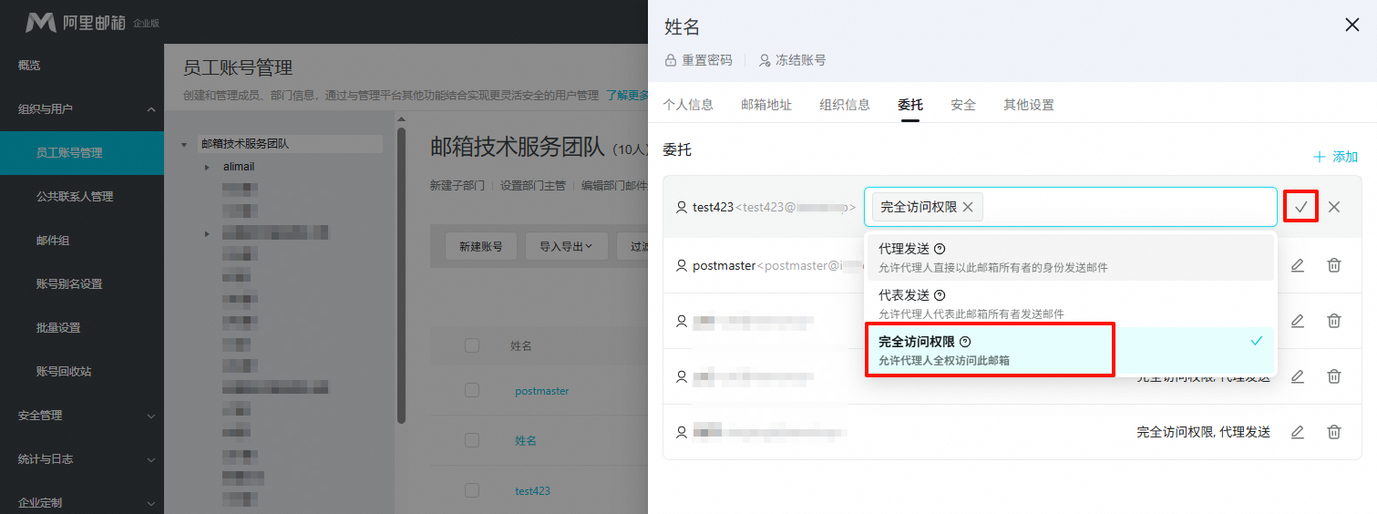
Task: Delete the last delegate entry in list
Action: coord(1334,432)
